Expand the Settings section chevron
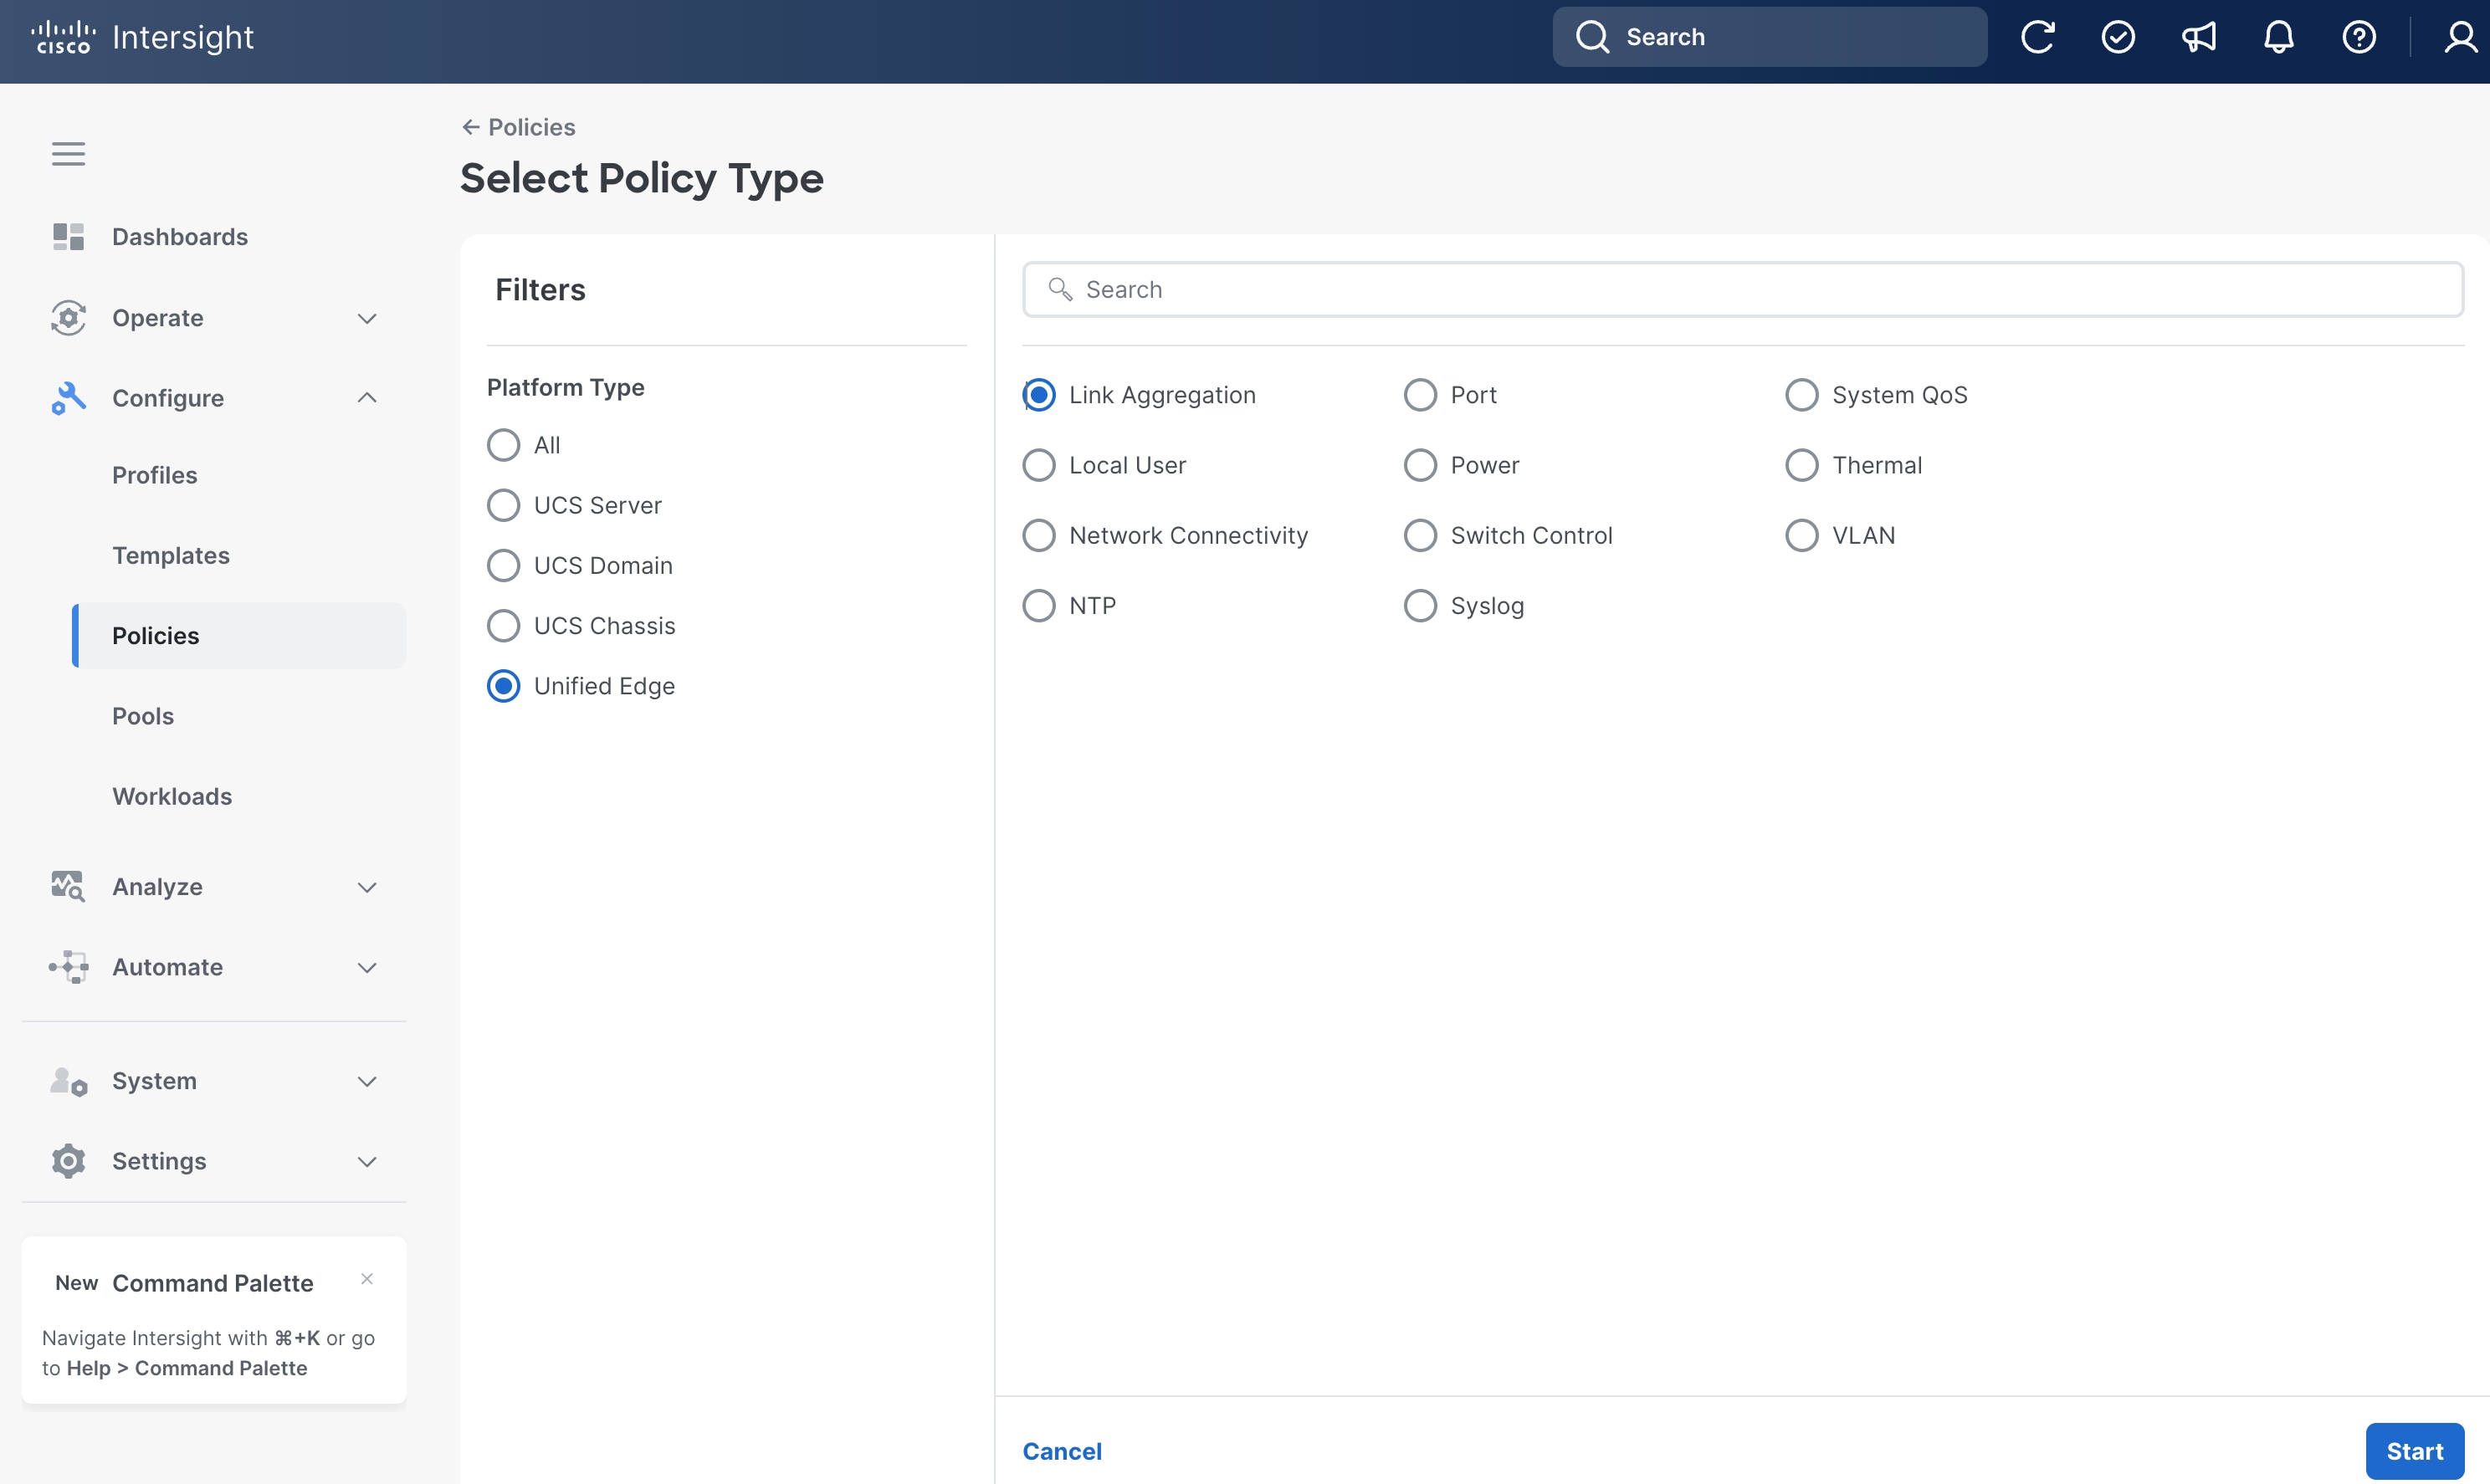 pos(367,1161)
